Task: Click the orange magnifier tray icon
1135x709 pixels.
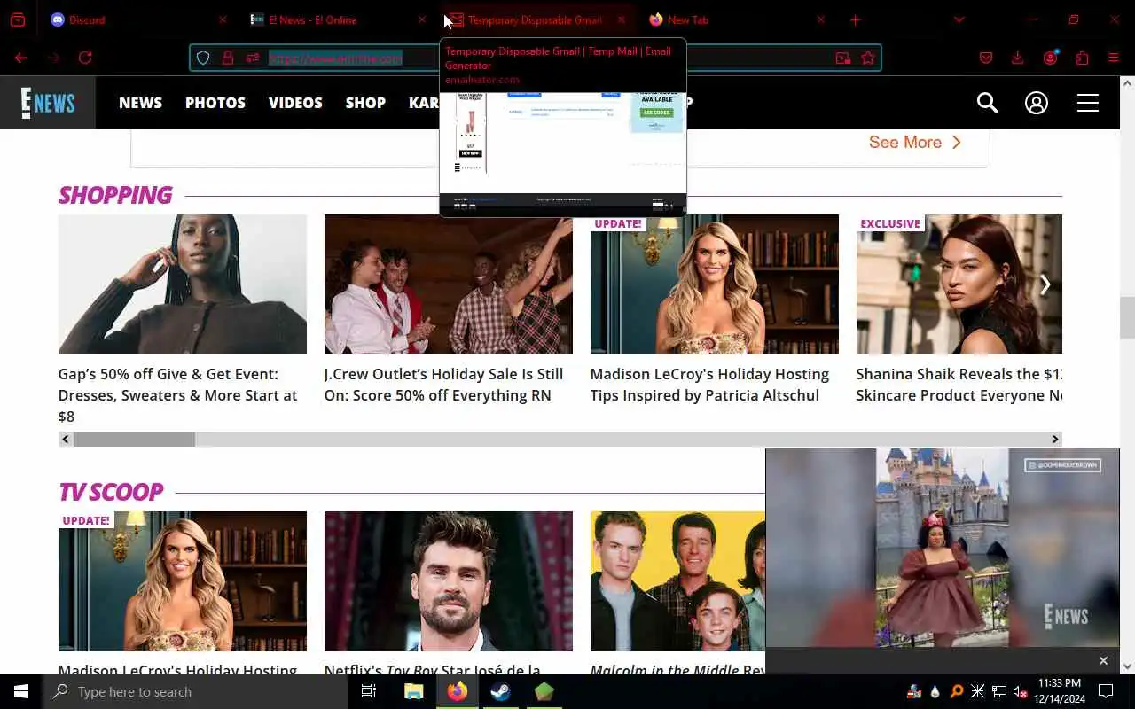Action: coord(957,691)
